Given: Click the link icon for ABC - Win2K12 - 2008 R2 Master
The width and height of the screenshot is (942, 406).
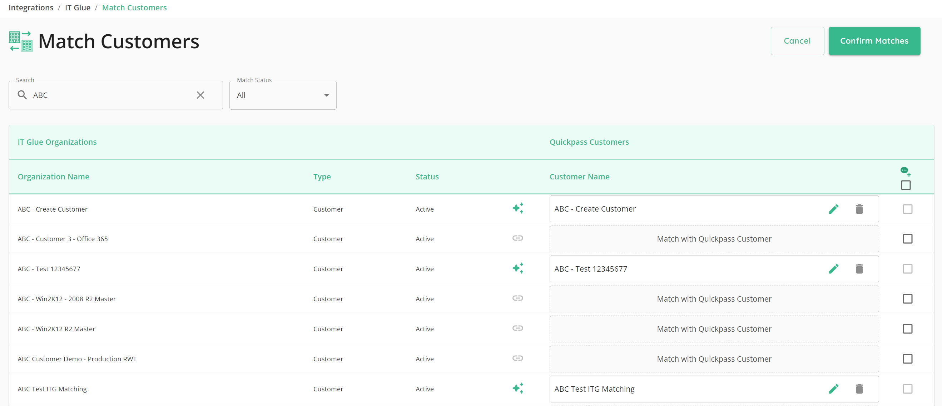Looking at the screenshot, I should point(518,298).
